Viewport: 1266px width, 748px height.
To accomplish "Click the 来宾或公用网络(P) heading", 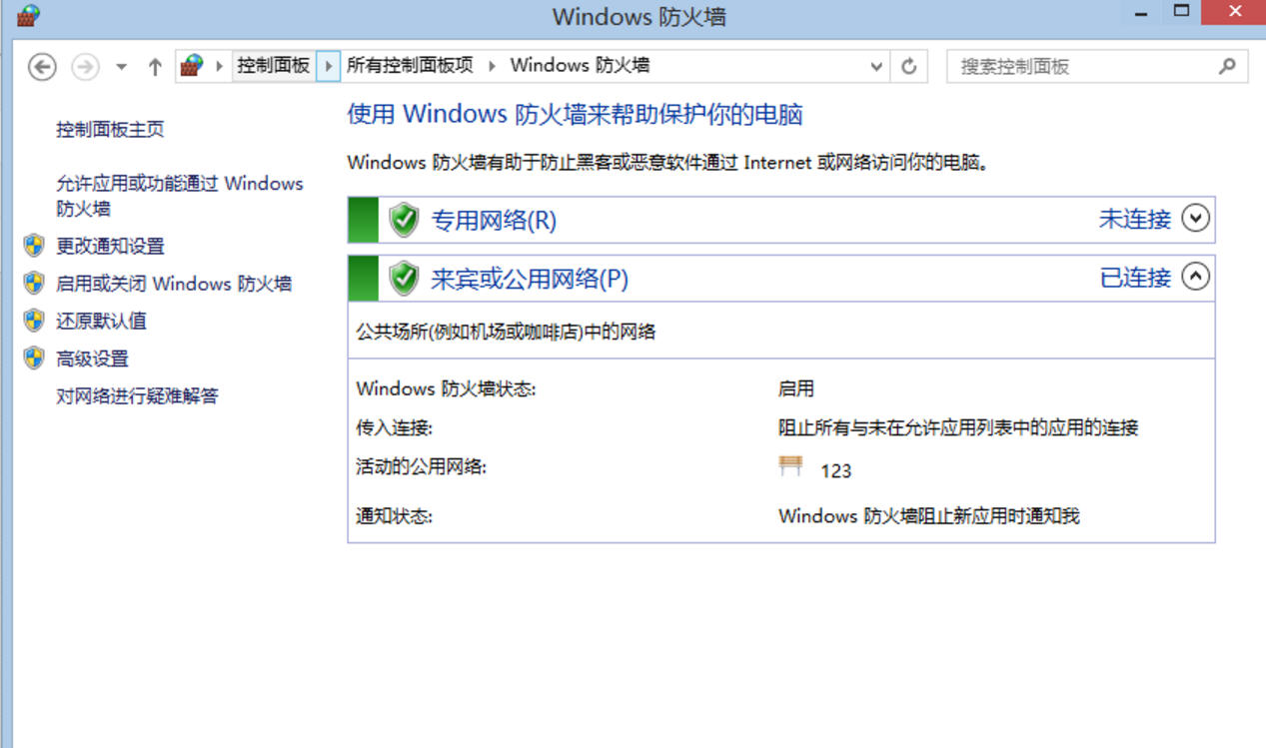I will pos(529,279).
